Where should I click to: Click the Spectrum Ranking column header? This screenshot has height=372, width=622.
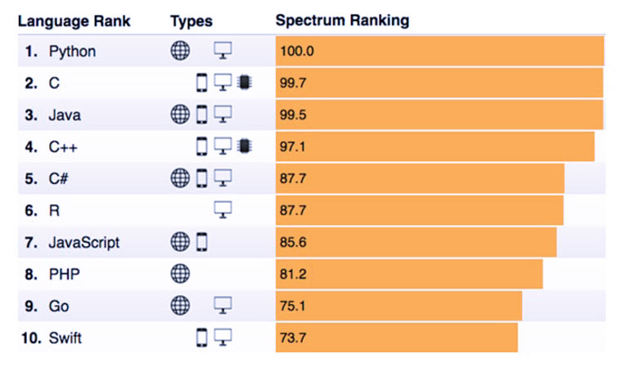tap(342, 20)
